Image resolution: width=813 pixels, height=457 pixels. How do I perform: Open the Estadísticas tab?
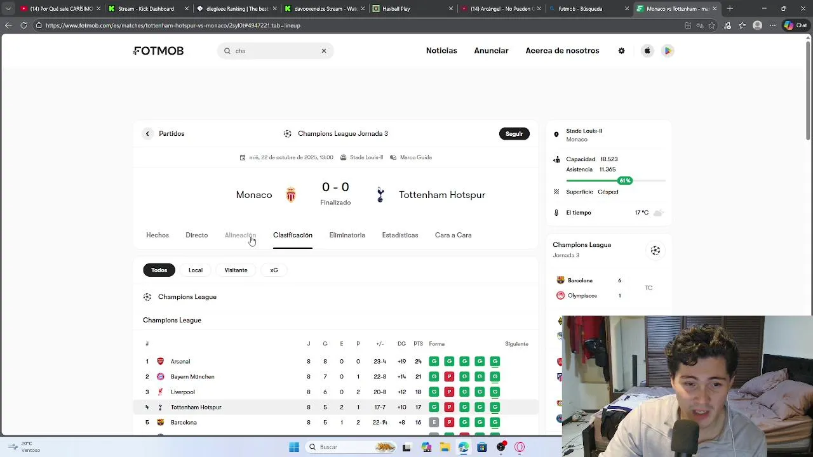[x=400, y=235]
